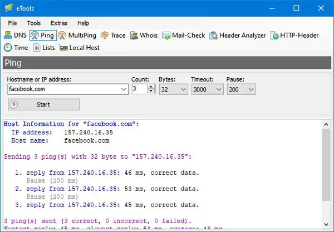Open the Trace tool

[113, 36]
